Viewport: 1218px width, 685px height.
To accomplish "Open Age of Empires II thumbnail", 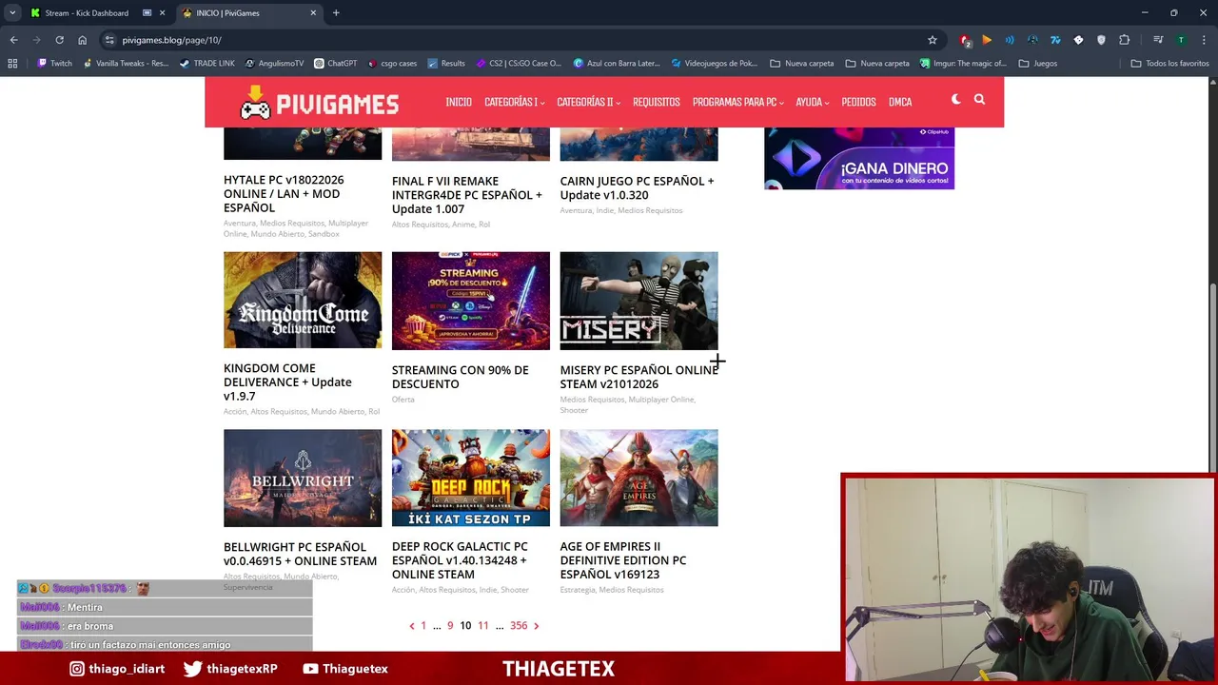I will pos(638,478).
